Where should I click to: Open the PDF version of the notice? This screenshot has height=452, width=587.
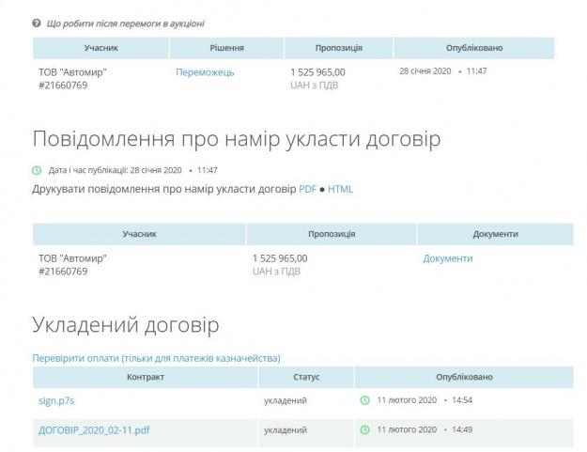(307, 189)
